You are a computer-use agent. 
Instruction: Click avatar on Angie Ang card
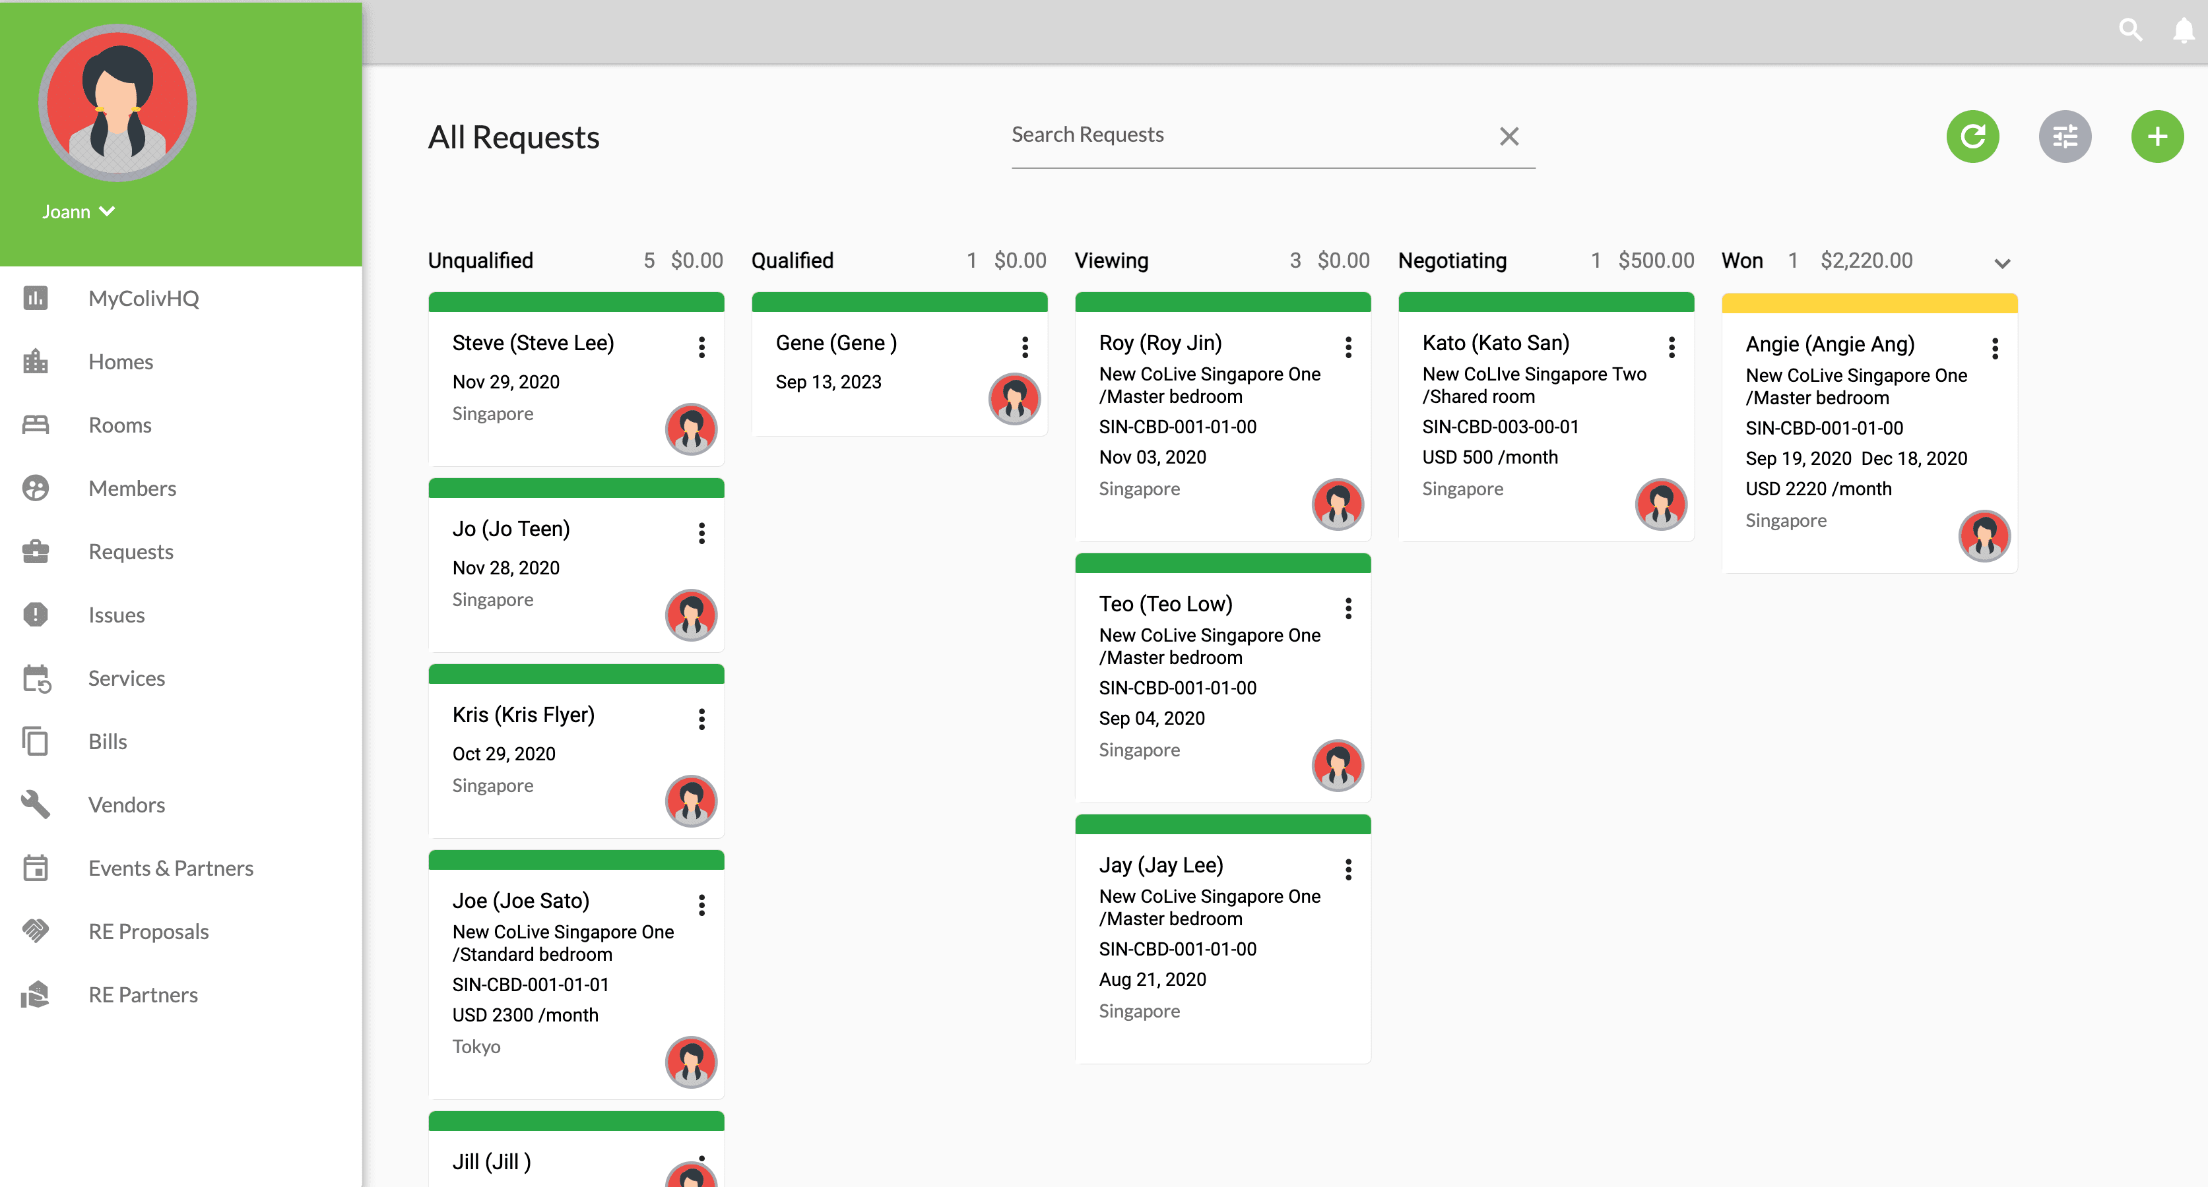pos(1984,535)
